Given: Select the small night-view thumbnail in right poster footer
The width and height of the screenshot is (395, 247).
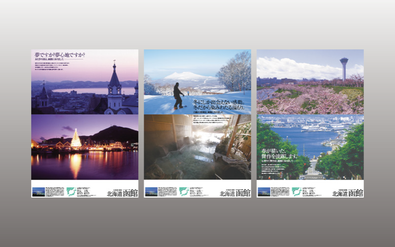Looking at the screenshot, I should [x=264, y=192].
